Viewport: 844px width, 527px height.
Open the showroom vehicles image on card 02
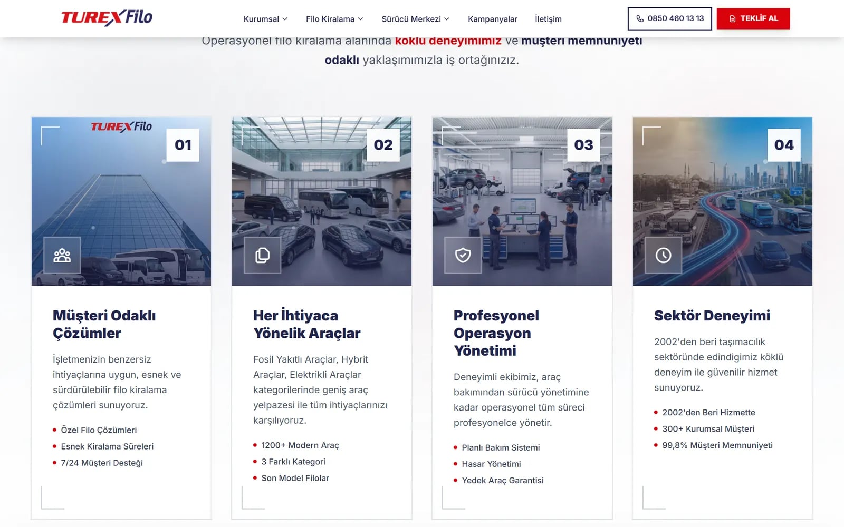[322, 201]
